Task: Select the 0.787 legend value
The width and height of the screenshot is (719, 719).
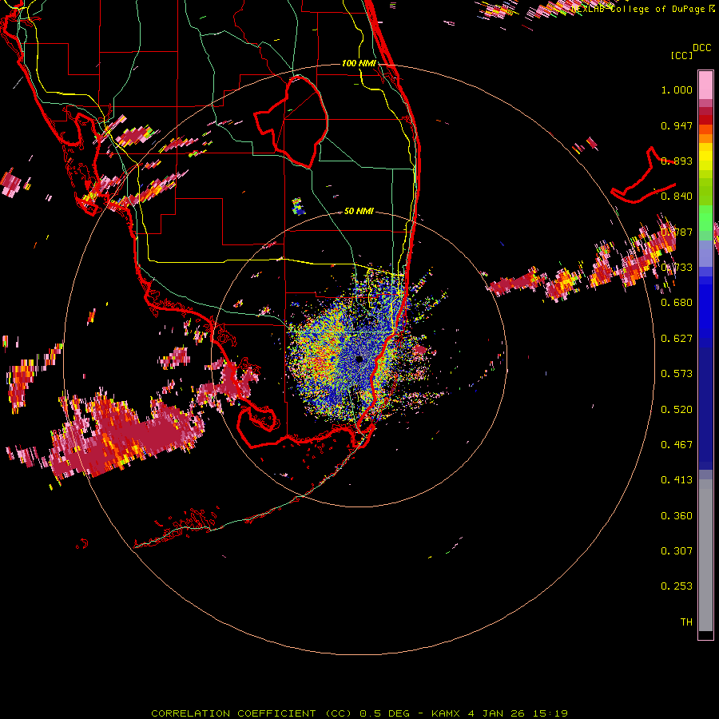Action: coord(677,232)
